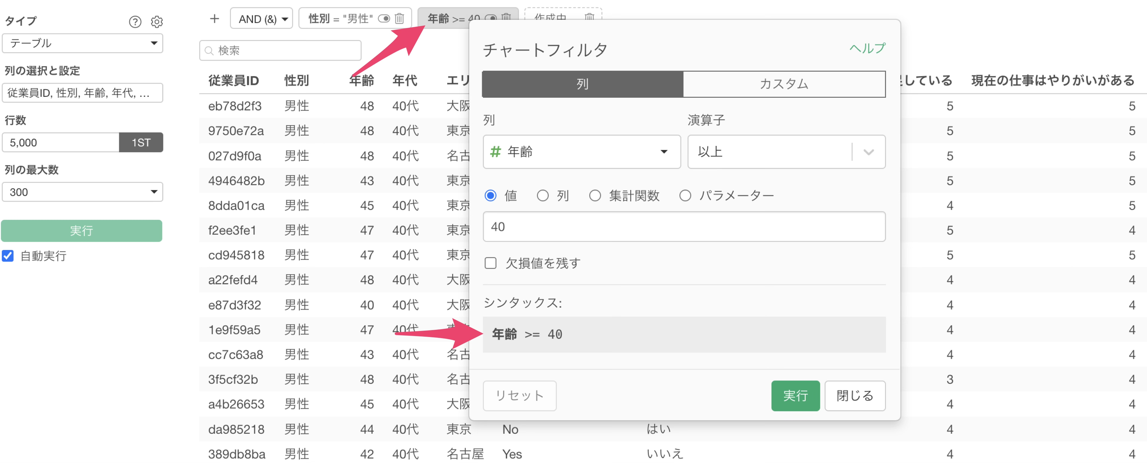Select the 列 tab in filter dialog
Screen dimensions: 1147x463
pos(582,84)
